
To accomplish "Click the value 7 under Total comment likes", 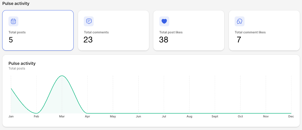I will pos(239,40).
